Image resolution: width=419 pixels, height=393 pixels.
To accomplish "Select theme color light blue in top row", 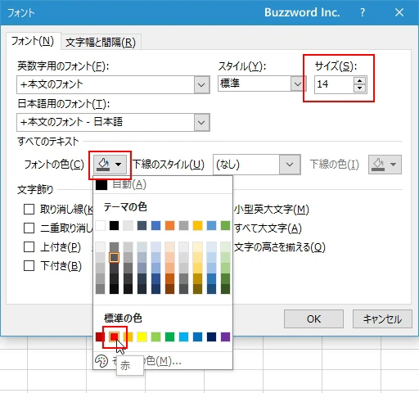I will [211, 226].
